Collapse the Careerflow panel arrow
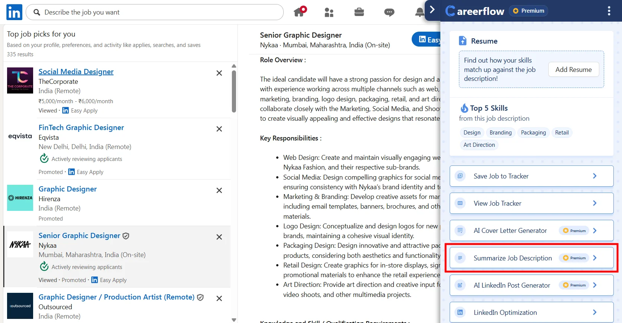The image size is (622, 323). pos(432,10)
